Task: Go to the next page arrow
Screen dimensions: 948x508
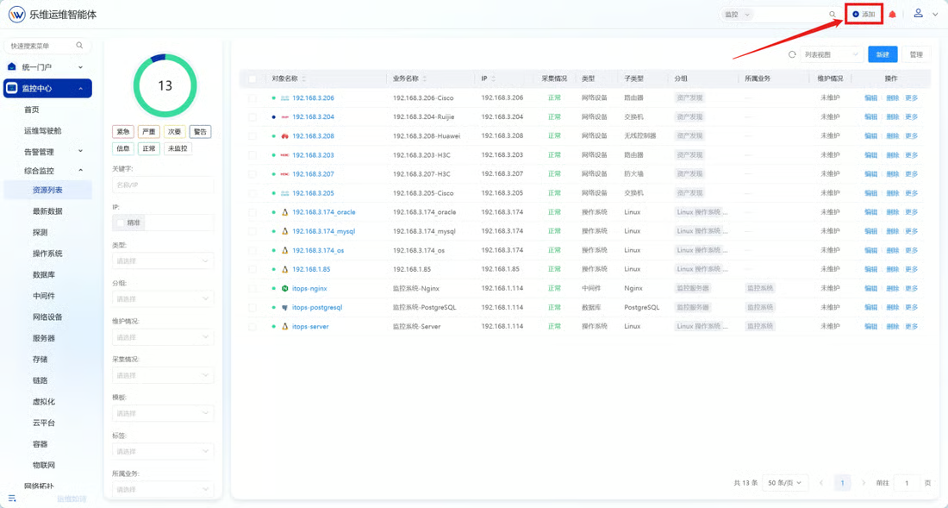Action: click(863, 483)
